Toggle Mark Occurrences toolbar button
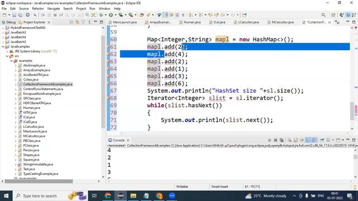Screen dimensions: 358x201 (x=166, y=15)
